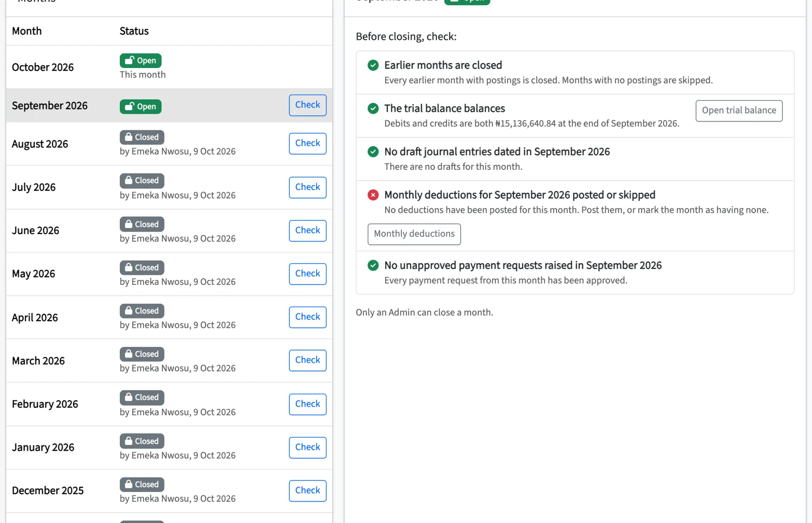Click the 'The trial balance balances' title
The width and height of the screenshot is (812, 523).
pos(444,108)
